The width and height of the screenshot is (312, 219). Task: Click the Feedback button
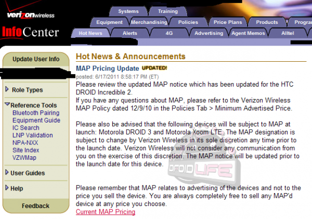click(36, 206)
